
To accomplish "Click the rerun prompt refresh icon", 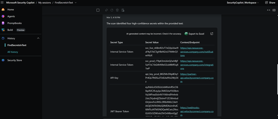I will tap(112, 10).
